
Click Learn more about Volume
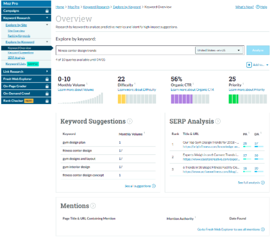tap(76, 89)
